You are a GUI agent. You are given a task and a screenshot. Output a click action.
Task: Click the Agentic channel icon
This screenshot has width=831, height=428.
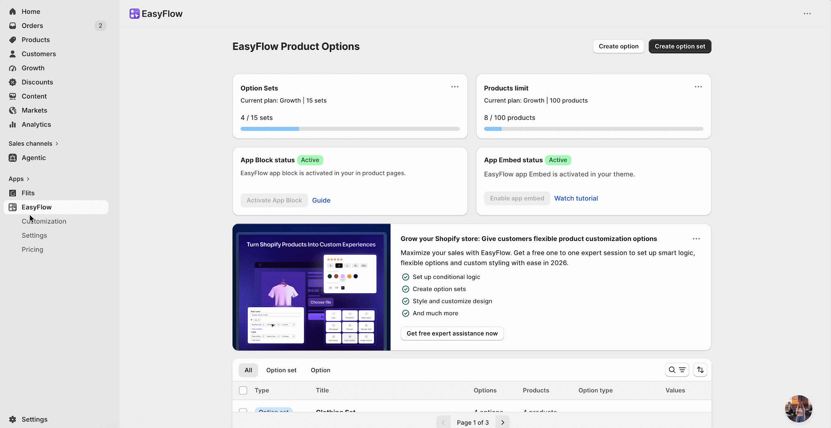[x=13, y=158]
